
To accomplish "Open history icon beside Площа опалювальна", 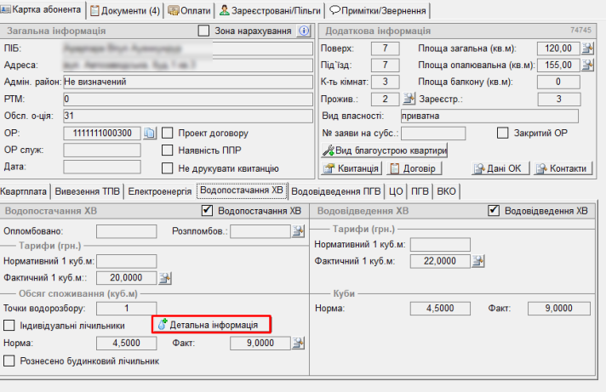I will [x=586, y=65].
